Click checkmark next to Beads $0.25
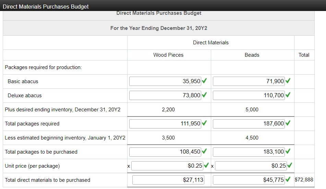 pyautogui.click(x=290, y=165)
